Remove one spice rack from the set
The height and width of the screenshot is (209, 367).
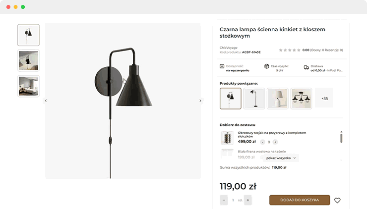pyautogui.click(x=262, y=142)
